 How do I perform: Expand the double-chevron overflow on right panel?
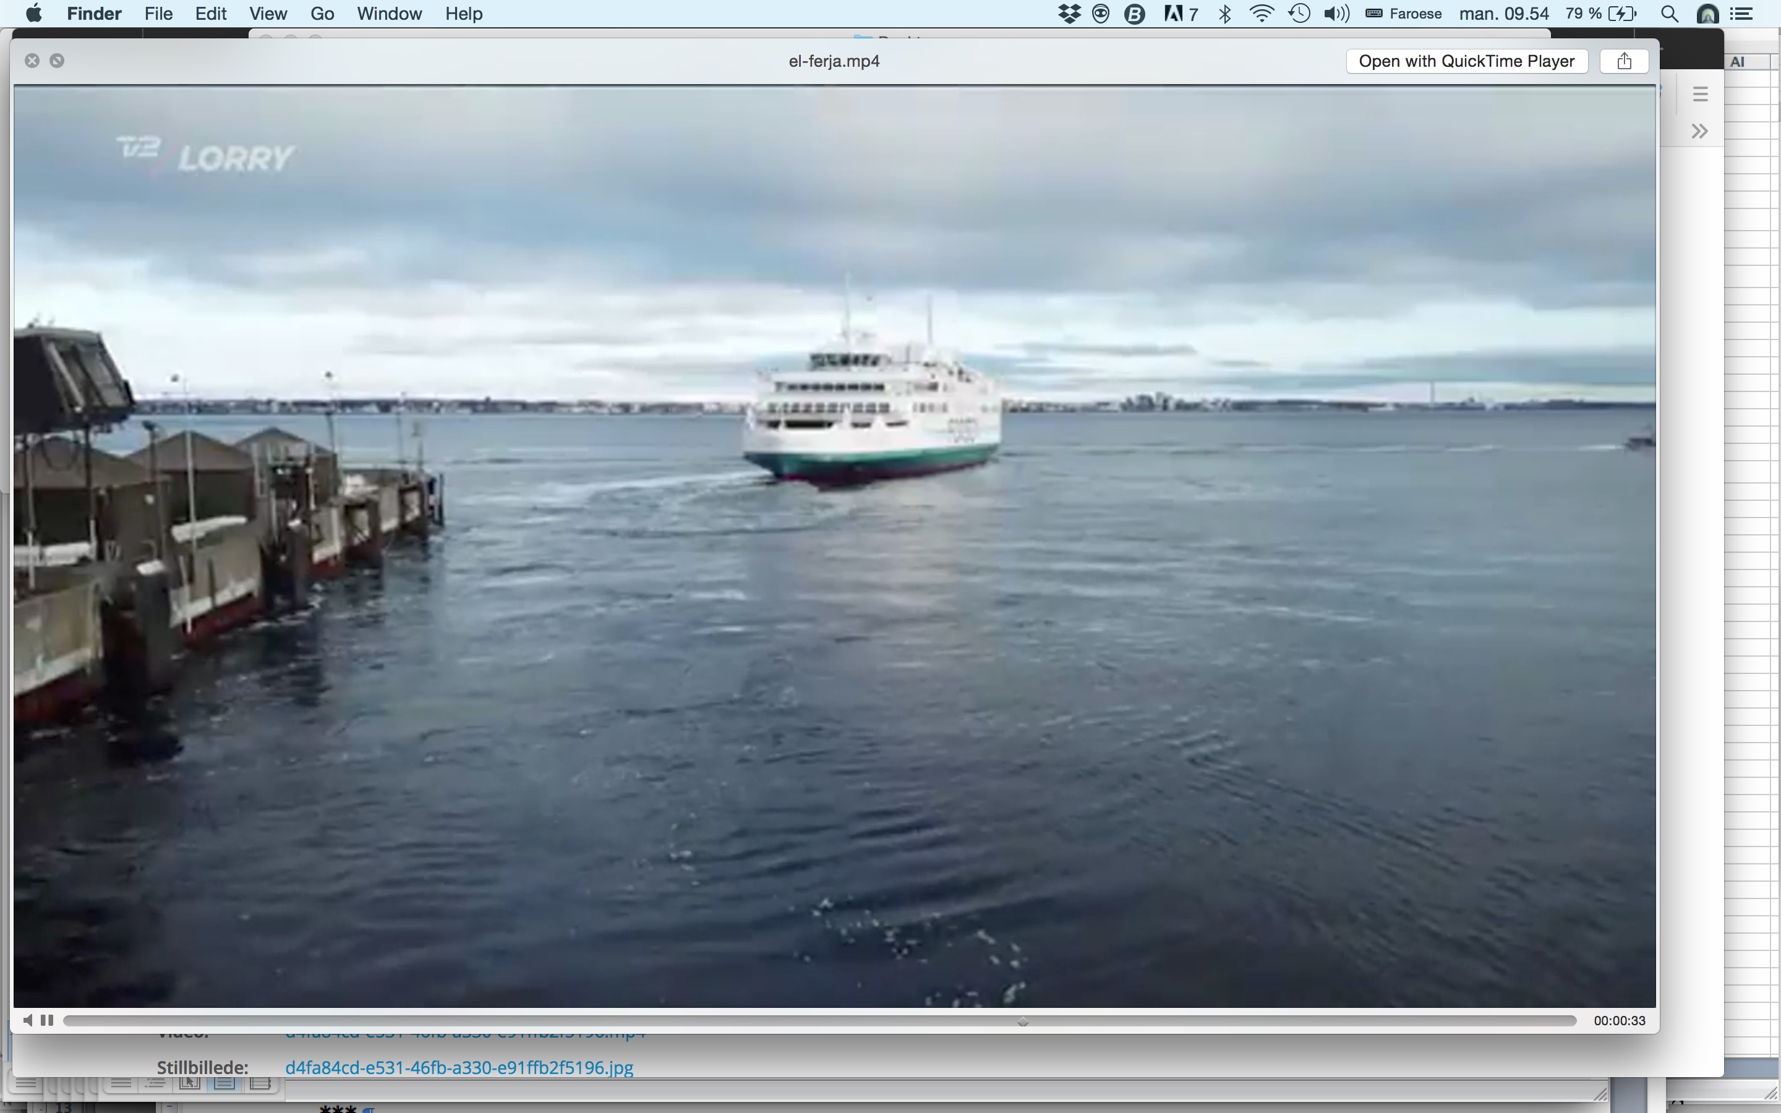pos(1699,132)
